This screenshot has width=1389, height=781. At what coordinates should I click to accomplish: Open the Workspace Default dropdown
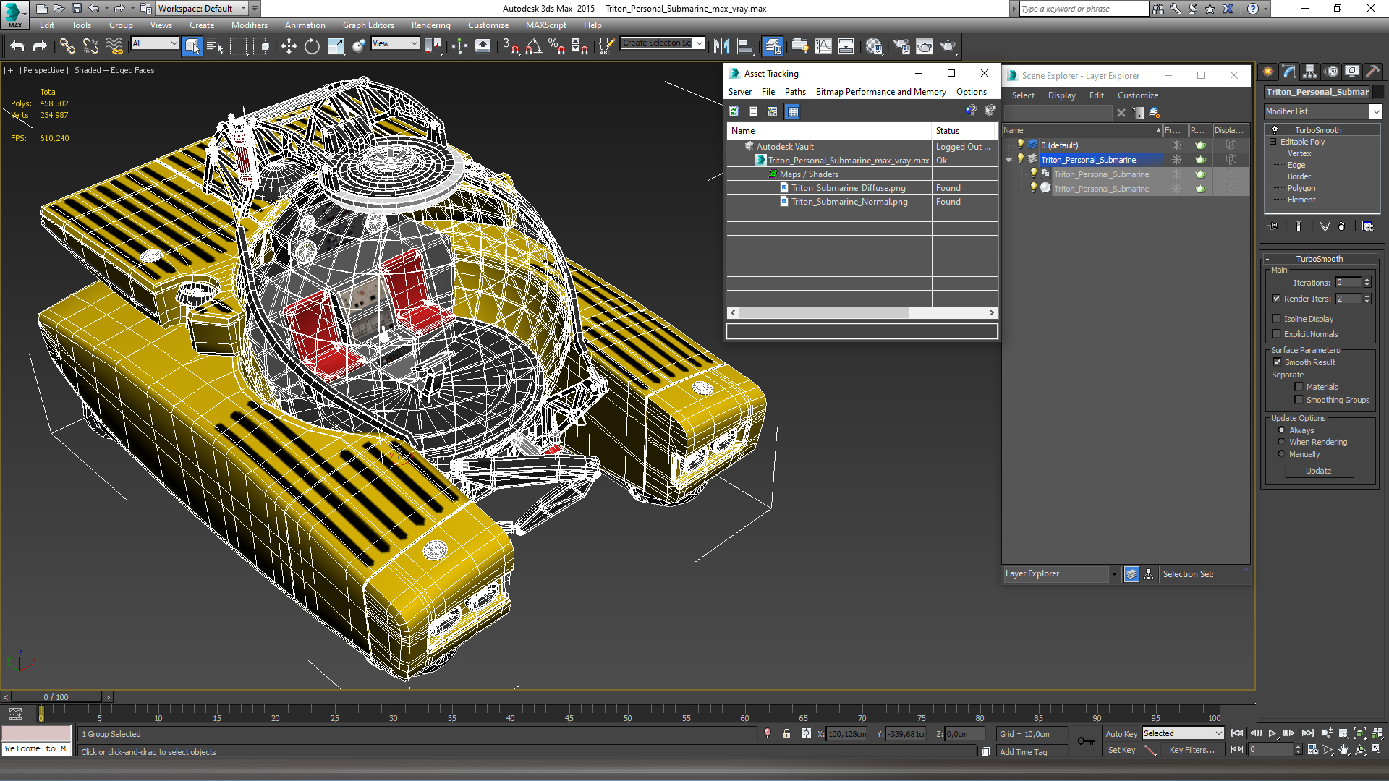243,9
